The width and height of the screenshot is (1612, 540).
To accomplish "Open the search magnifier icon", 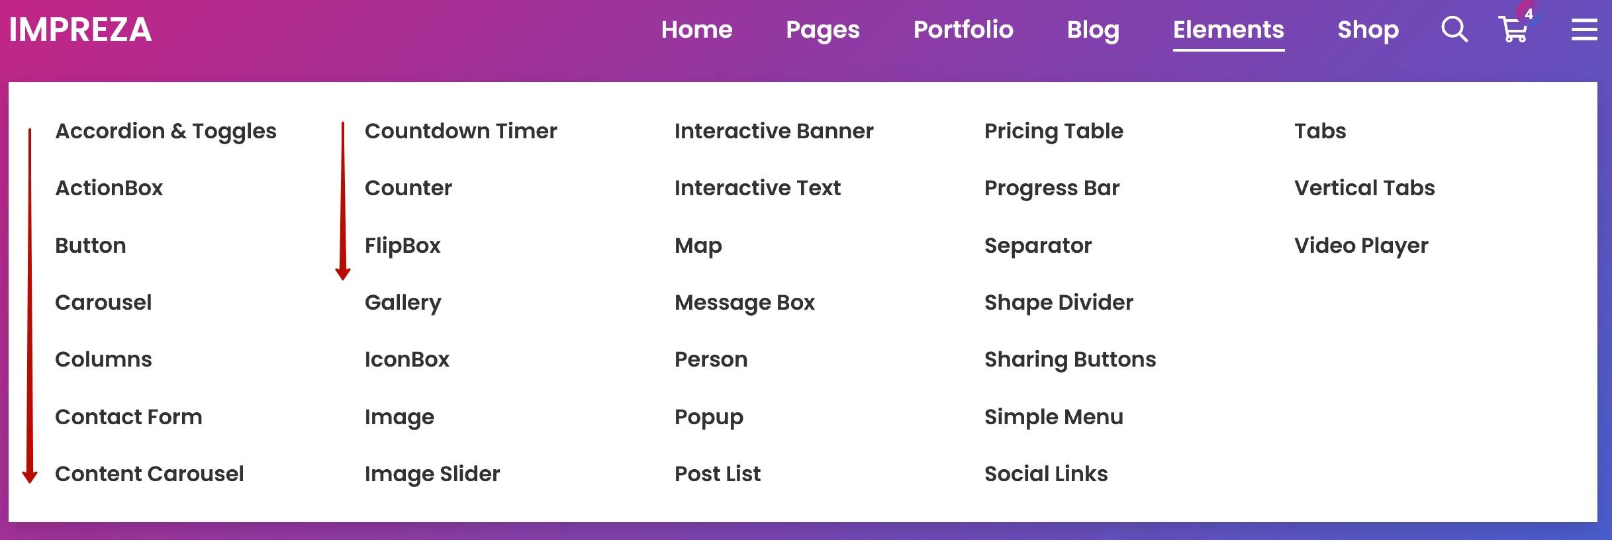I will pyautogui.click(x=1454, y=29).
